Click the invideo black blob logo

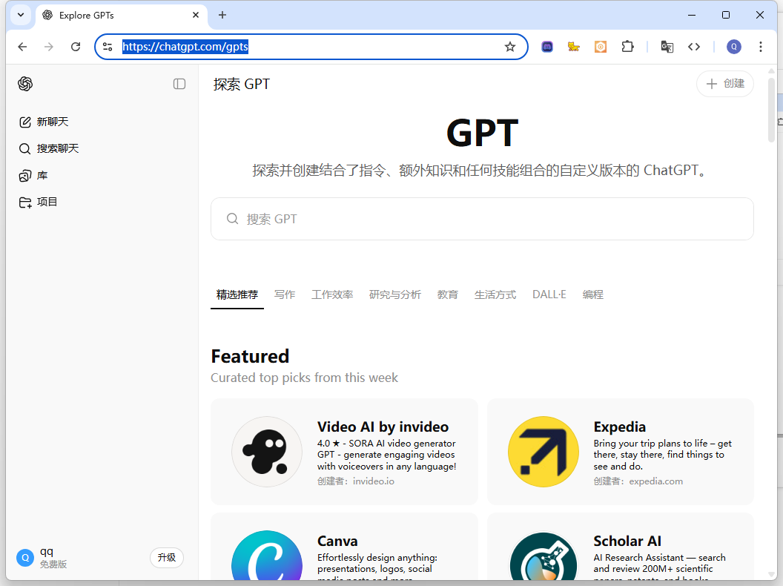click(x=267, y=452)
